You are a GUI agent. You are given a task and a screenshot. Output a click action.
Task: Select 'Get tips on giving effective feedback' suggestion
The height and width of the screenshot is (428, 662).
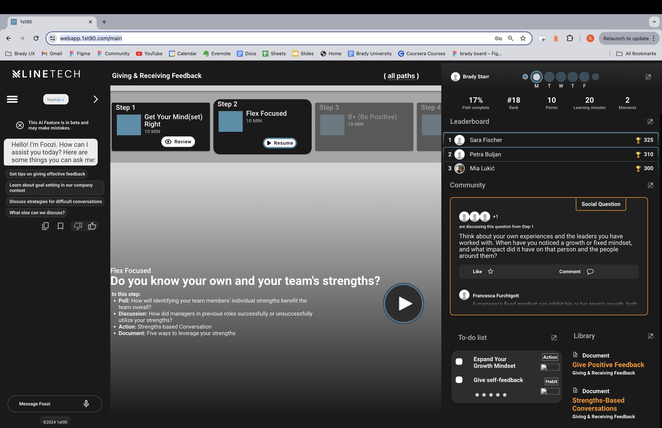click(47, 174)
